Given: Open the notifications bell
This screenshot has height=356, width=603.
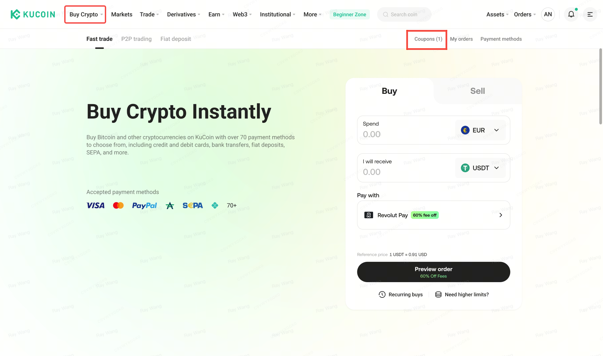Looking at the screenshot, I should point(571,14).
